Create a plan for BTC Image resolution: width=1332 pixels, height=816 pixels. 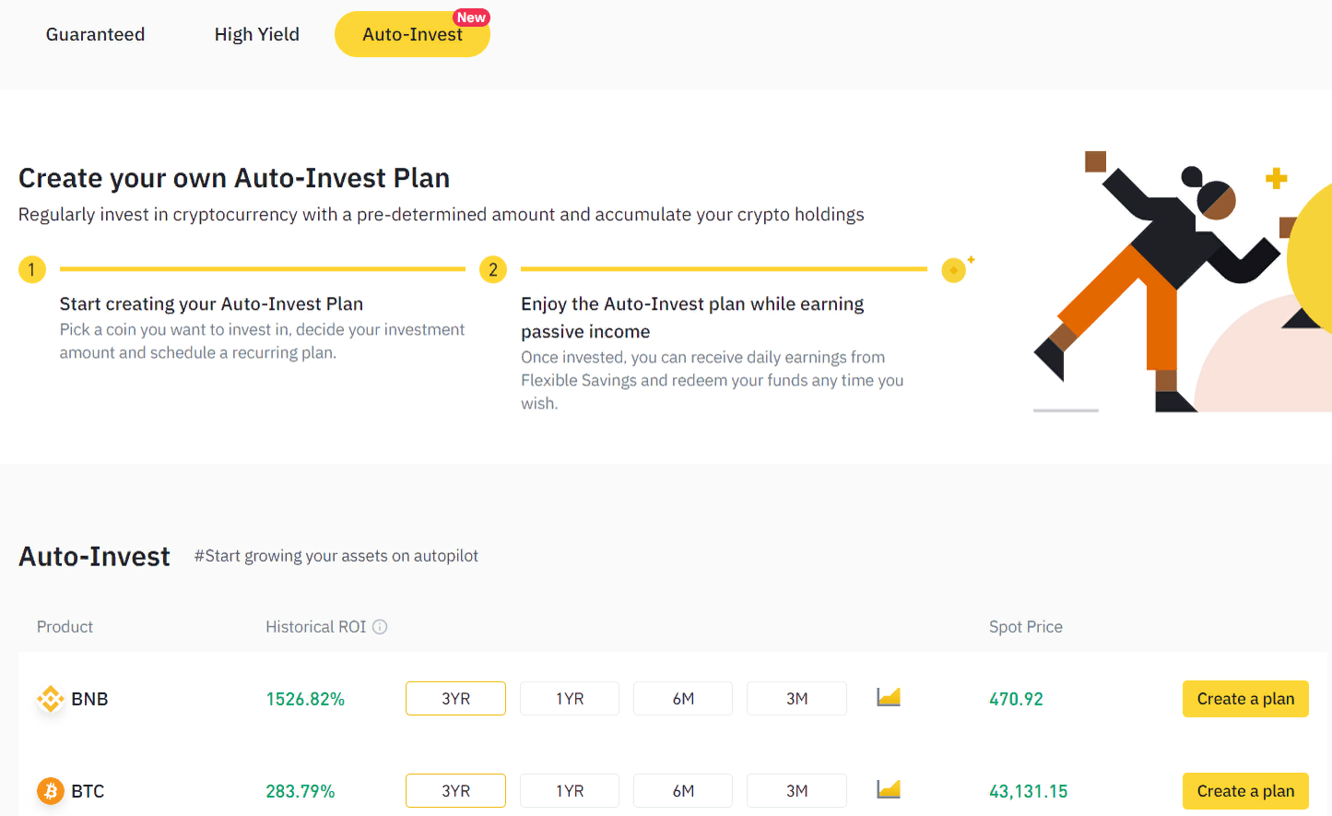coord(1245,790)
